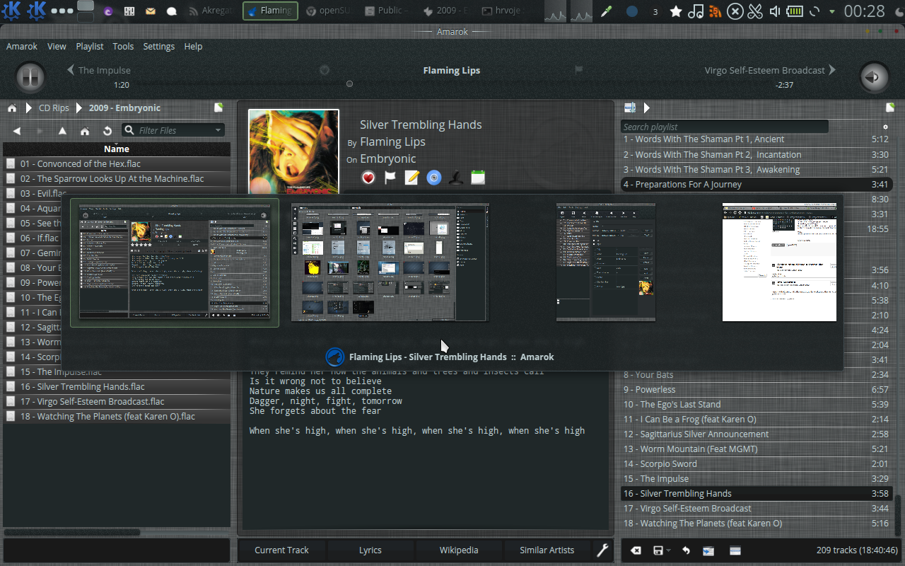Expand the Filter Files dropdown arrow
Screen dimensions: 905x566
pos(218,131)
